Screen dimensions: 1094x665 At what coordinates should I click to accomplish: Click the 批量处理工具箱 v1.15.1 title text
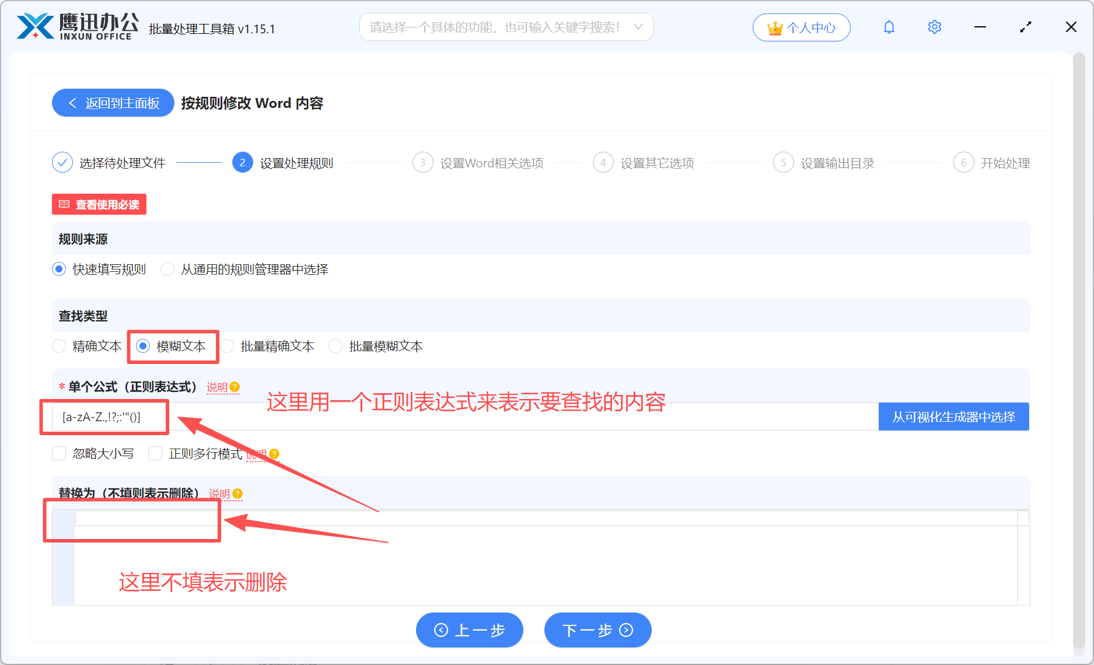point(212,29)
